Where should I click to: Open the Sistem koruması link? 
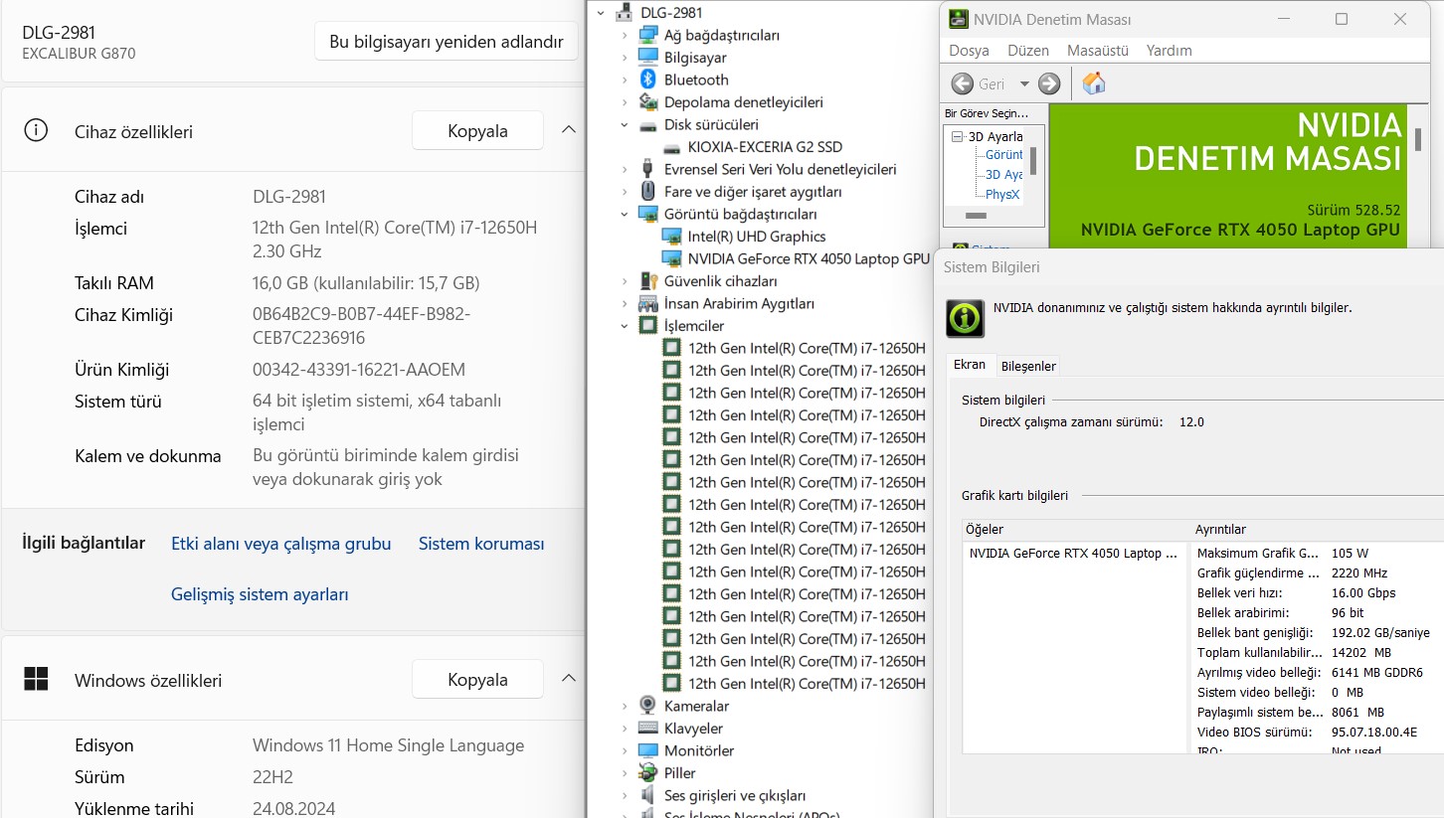(481, 544)
